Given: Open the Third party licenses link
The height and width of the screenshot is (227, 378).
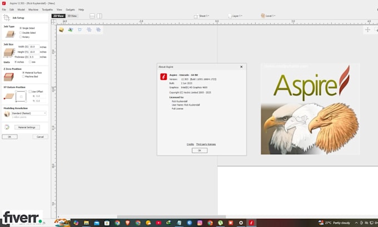Looking at the screenshot, I should pyautogui.click(x=206, y=144).
